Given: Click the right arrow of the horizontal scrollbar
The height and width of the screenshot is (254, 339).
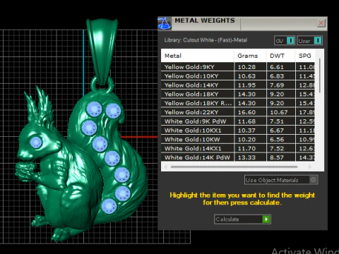Looking at the screenshot, I should (x=310, y=167).
